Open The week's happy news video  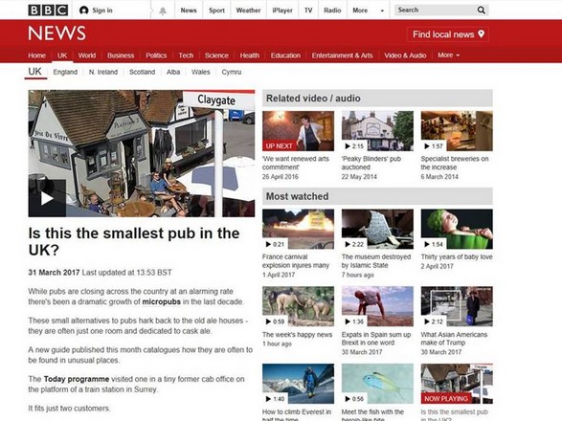pyautogui.click(x=298, y=306)
